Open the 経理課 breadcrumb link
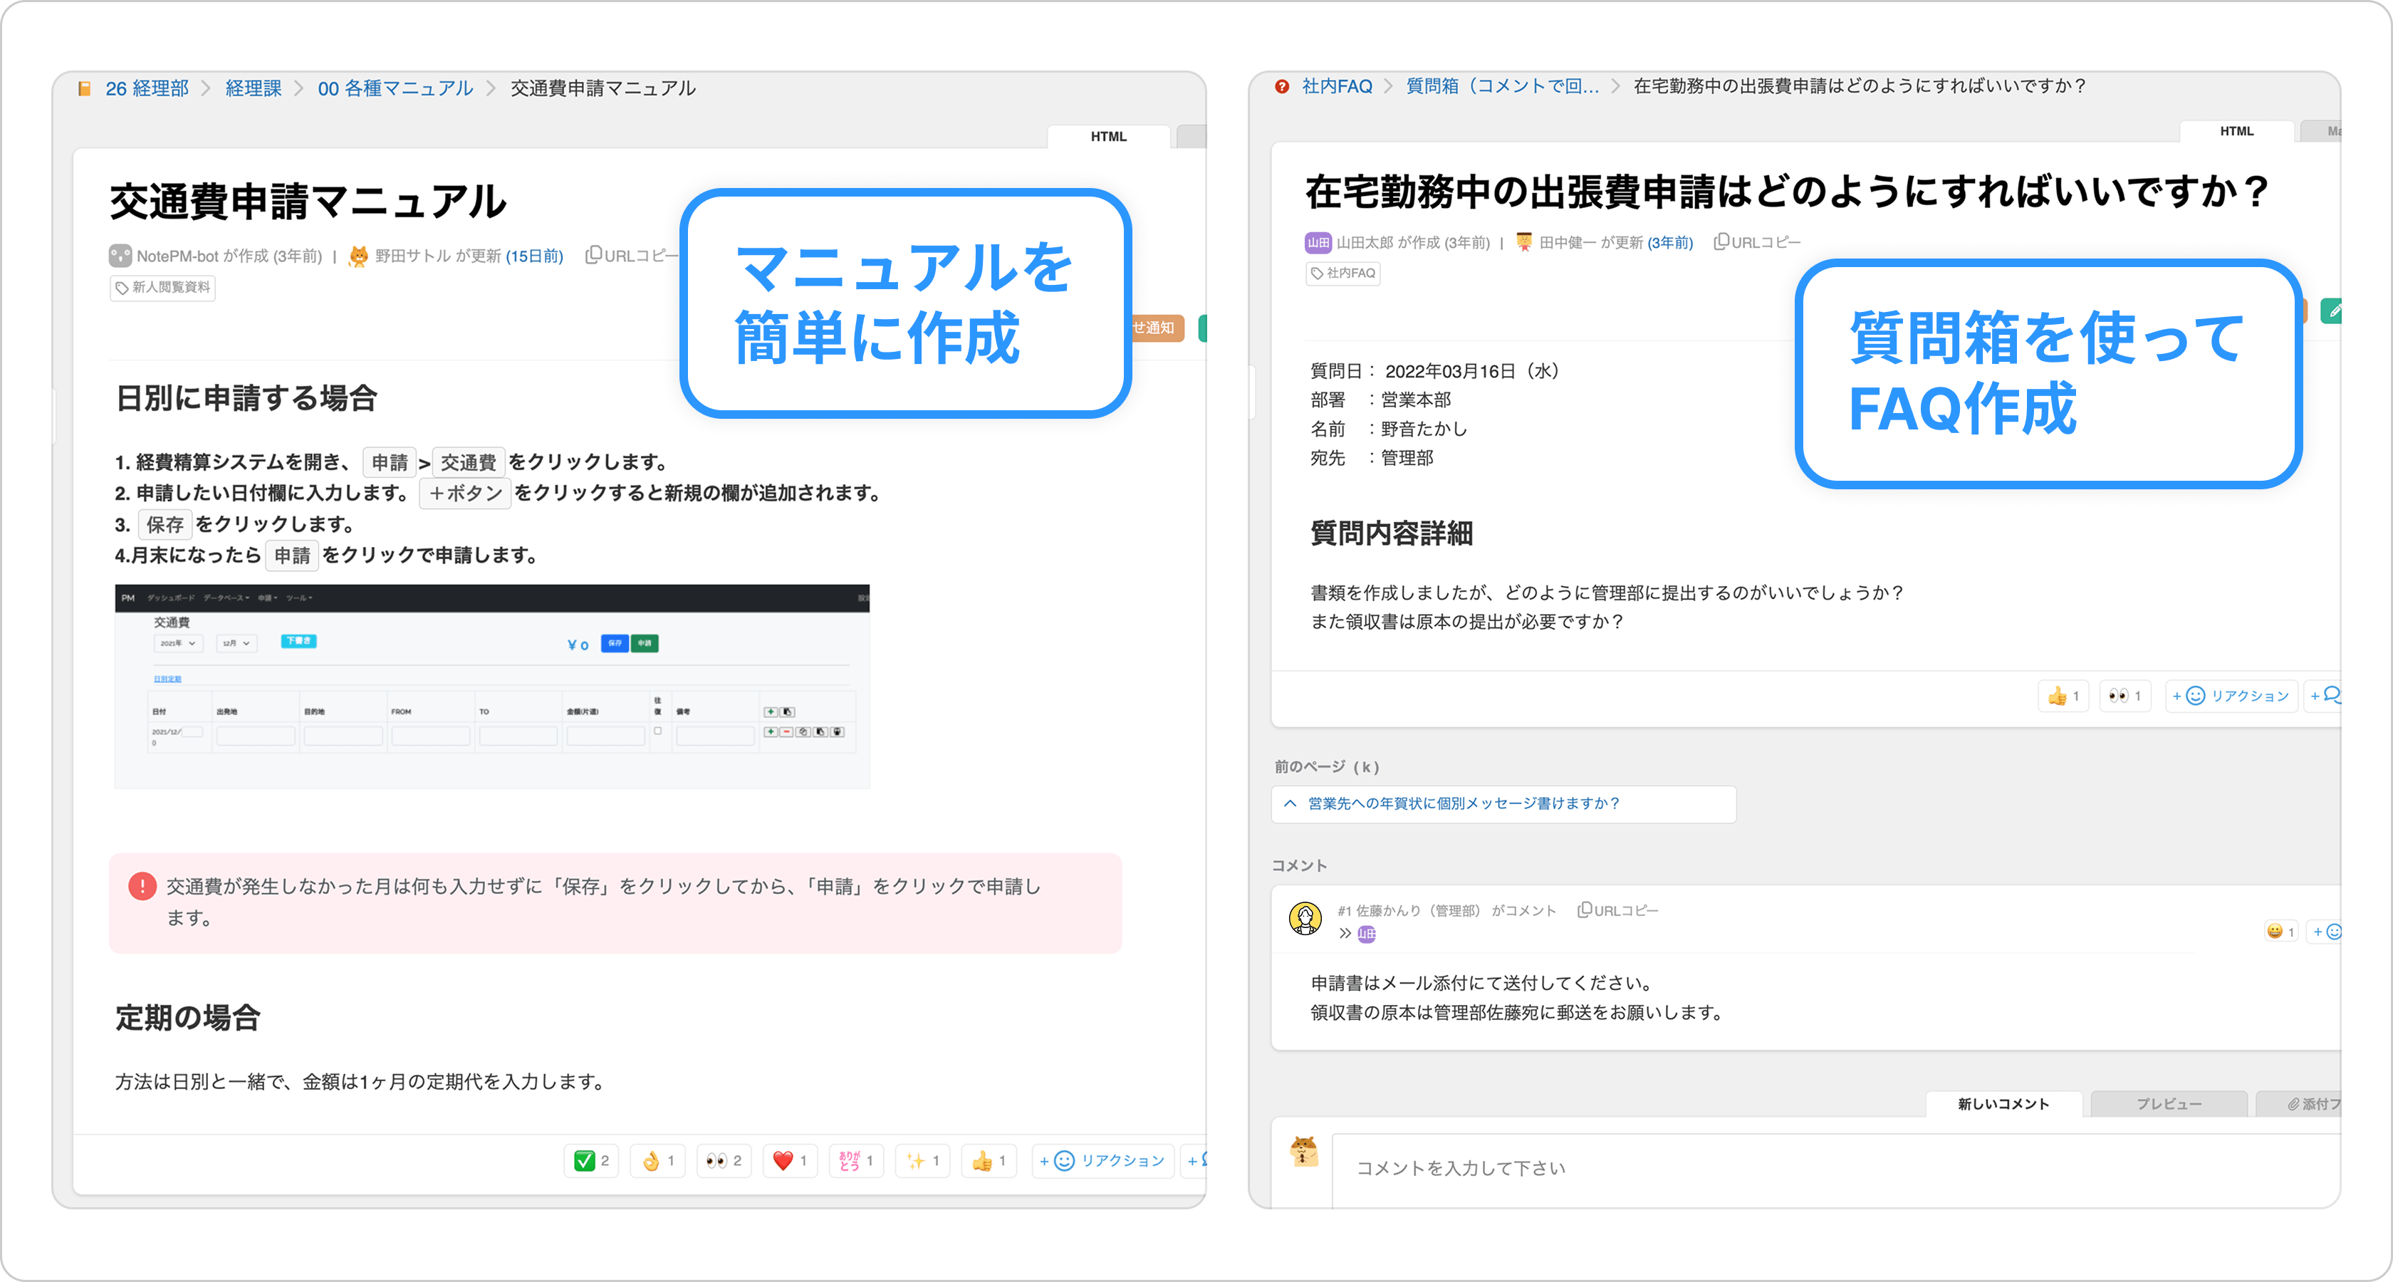Screen dimensions: 2393x1282 click(x=253, y=88)
